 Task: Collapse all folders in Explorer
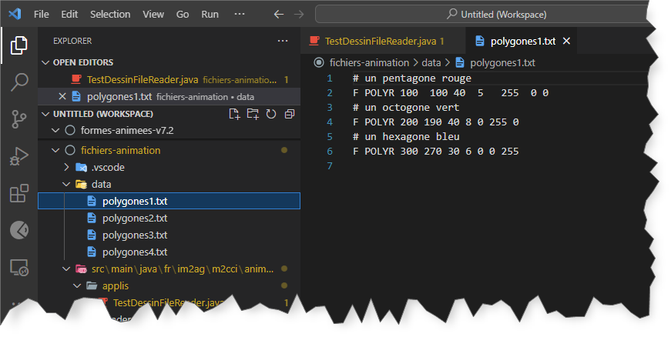pyautogui.click(x=290, y=114)
